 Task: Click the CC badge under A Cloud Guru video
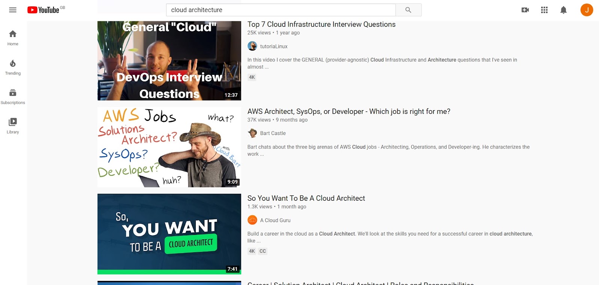point(263,251)
